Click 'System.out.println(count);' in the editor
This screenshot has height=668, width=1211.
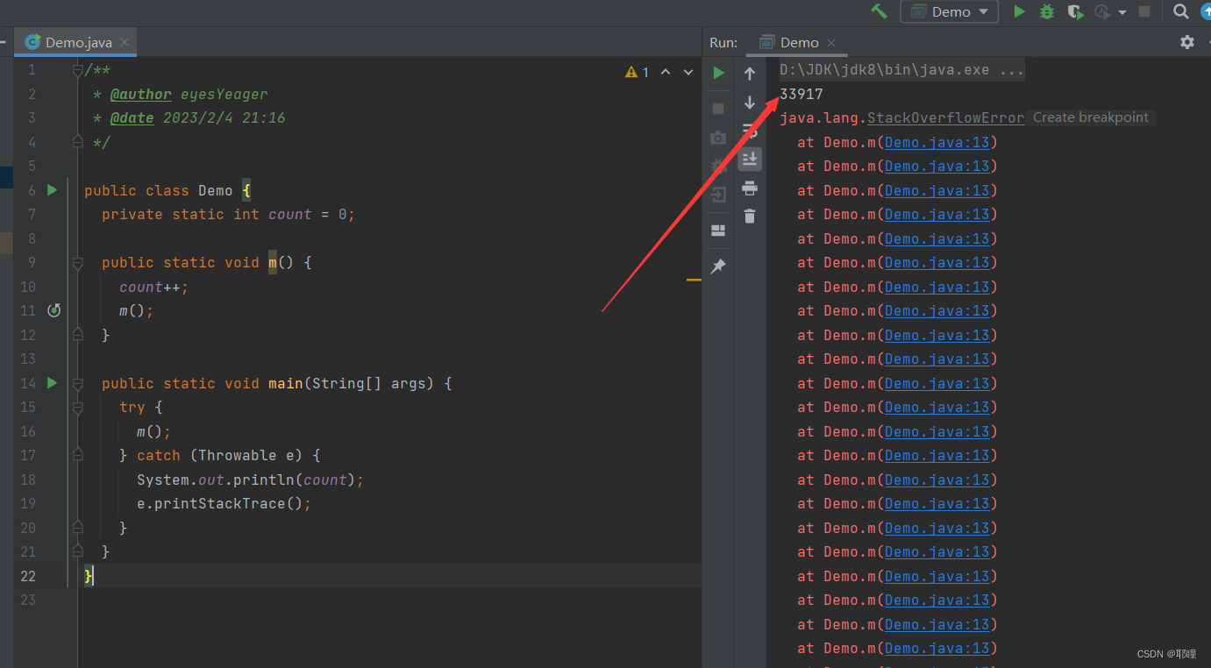[x=250, y=480]
